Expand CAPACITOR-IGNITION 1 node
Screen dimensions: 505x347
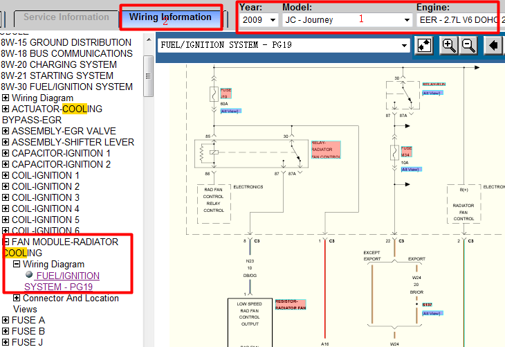[x=6, y=153]
